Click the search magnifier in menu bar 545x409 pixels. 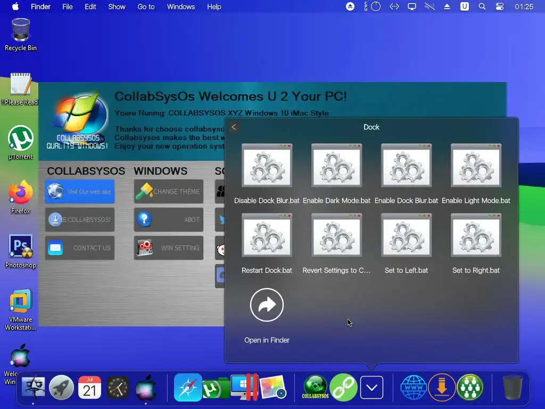pos(482,6)
